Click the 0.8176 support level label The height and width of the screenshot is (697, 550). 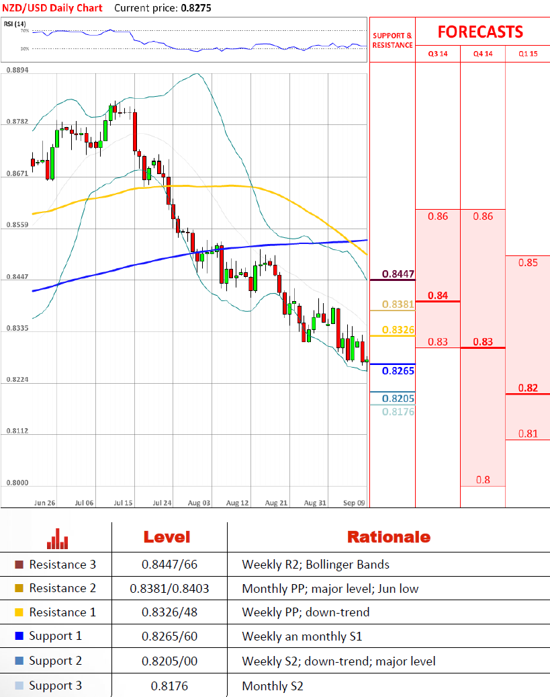[398, 411]
